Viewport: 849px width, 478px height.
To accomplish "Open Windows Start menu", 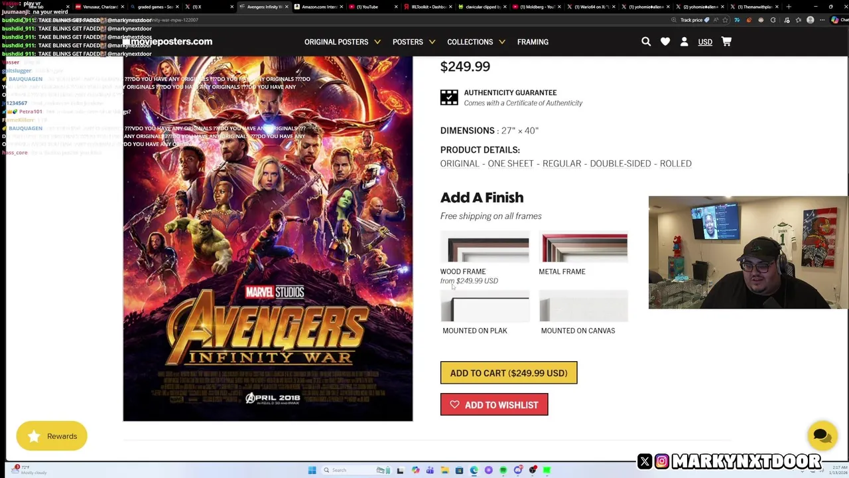I will tap(312, 470).
